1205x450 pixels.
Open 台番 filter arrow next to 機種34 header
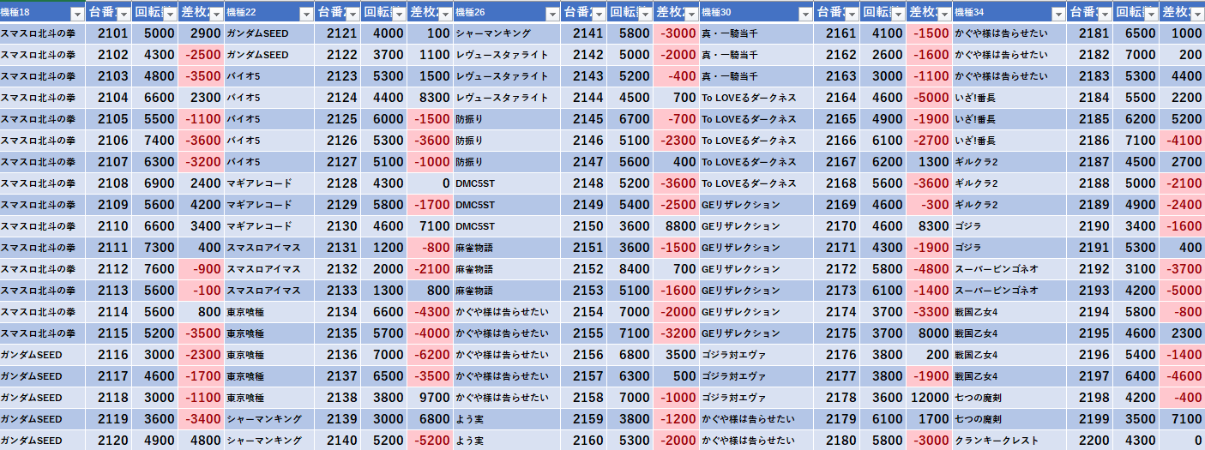tap(1105, 14)
